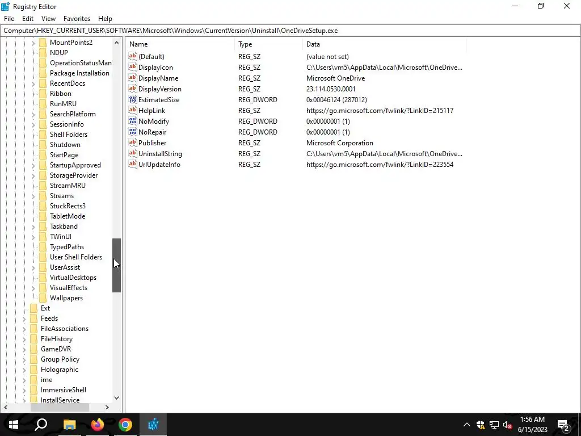Click the Registry Editor taskbar icon
Viewport: 581px width, 436px height.
(153, 425)
